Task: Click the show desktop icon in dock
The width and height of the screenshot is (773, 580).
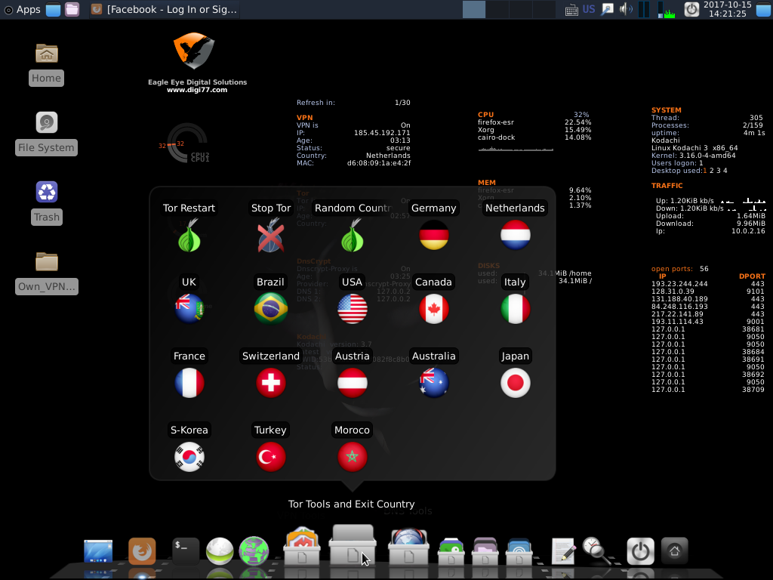Action: coord(98,551)
